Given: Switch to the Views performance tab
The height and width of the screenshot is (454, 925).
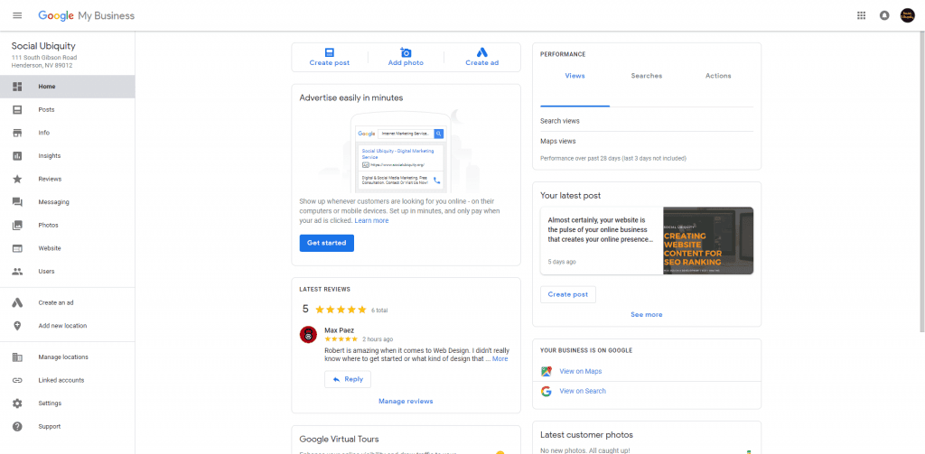Looking at the screenshot, I should 575,76.
